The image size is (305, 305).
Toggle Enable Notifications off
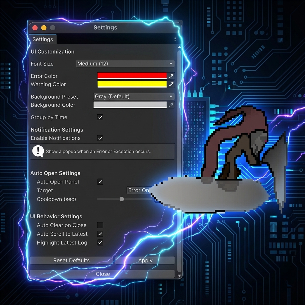pyautogui.click(x=100, y=138)
